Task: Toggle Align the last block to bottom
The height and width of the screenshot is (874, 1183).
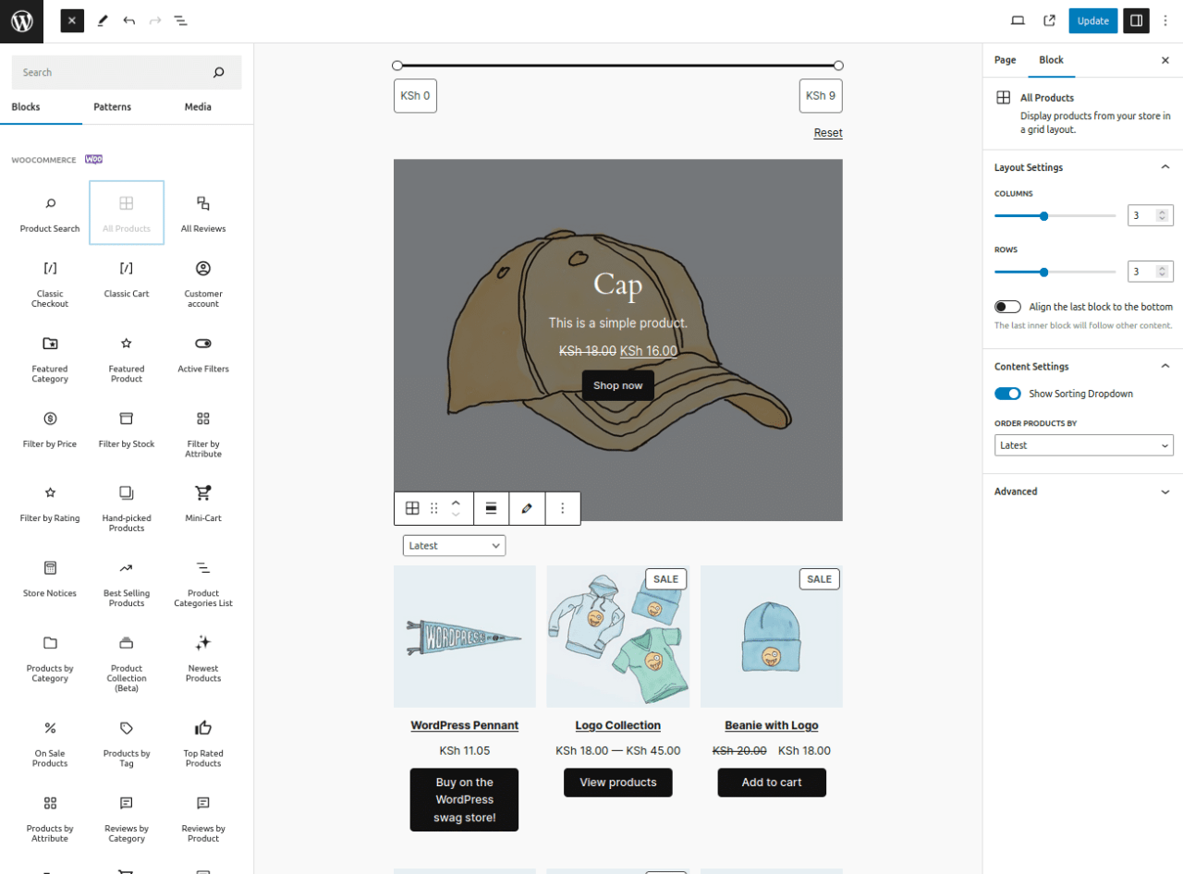Action: [1007, 307]
